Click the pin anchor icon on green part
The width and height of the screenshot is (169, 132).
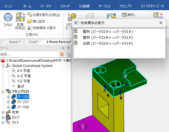125,76
